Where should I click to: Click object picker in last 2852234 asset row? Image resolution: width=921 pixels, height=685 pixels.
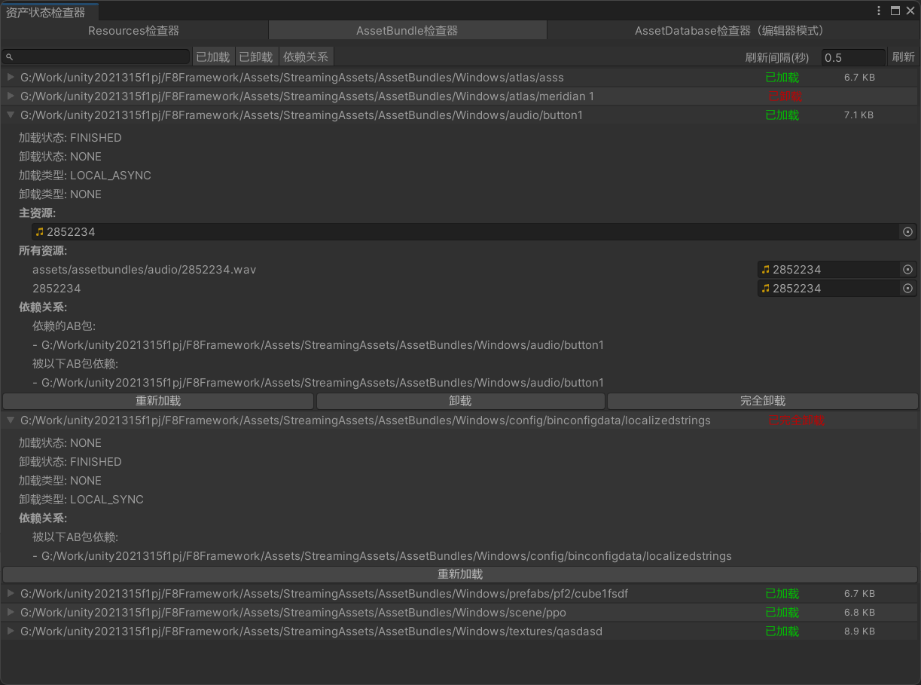(x=907, y=289)
